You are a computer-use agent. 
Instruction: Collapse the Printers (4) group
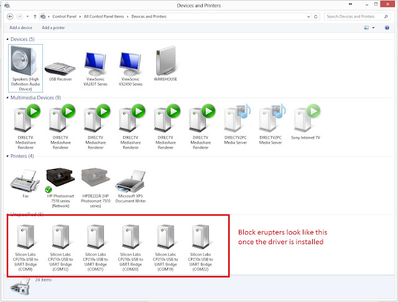point(7,156)
